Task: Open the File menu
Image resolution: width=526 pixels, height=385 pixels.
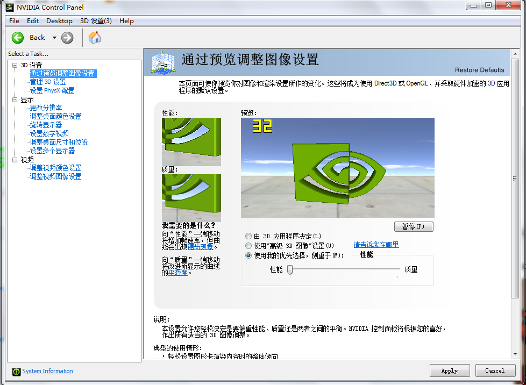Action: coord(14,21)
